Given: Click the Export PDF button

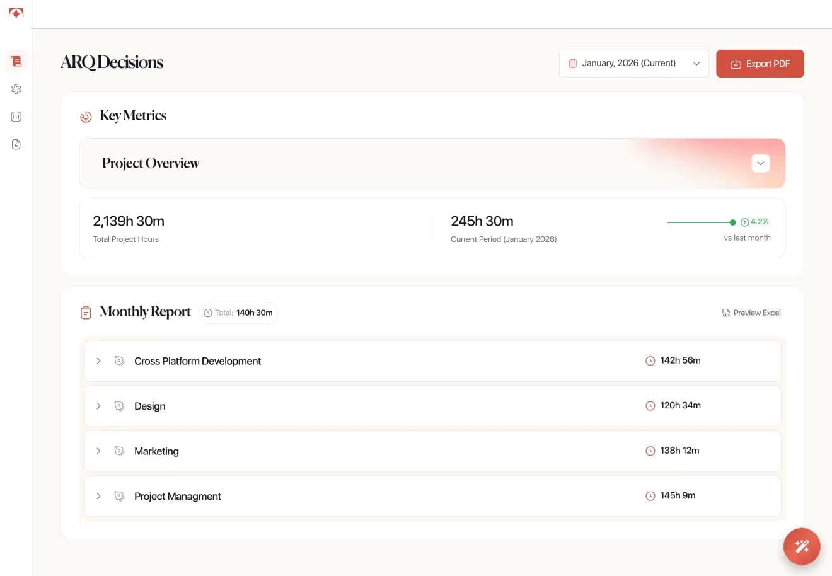Looking at the screenshot, I should pos(760,64).
